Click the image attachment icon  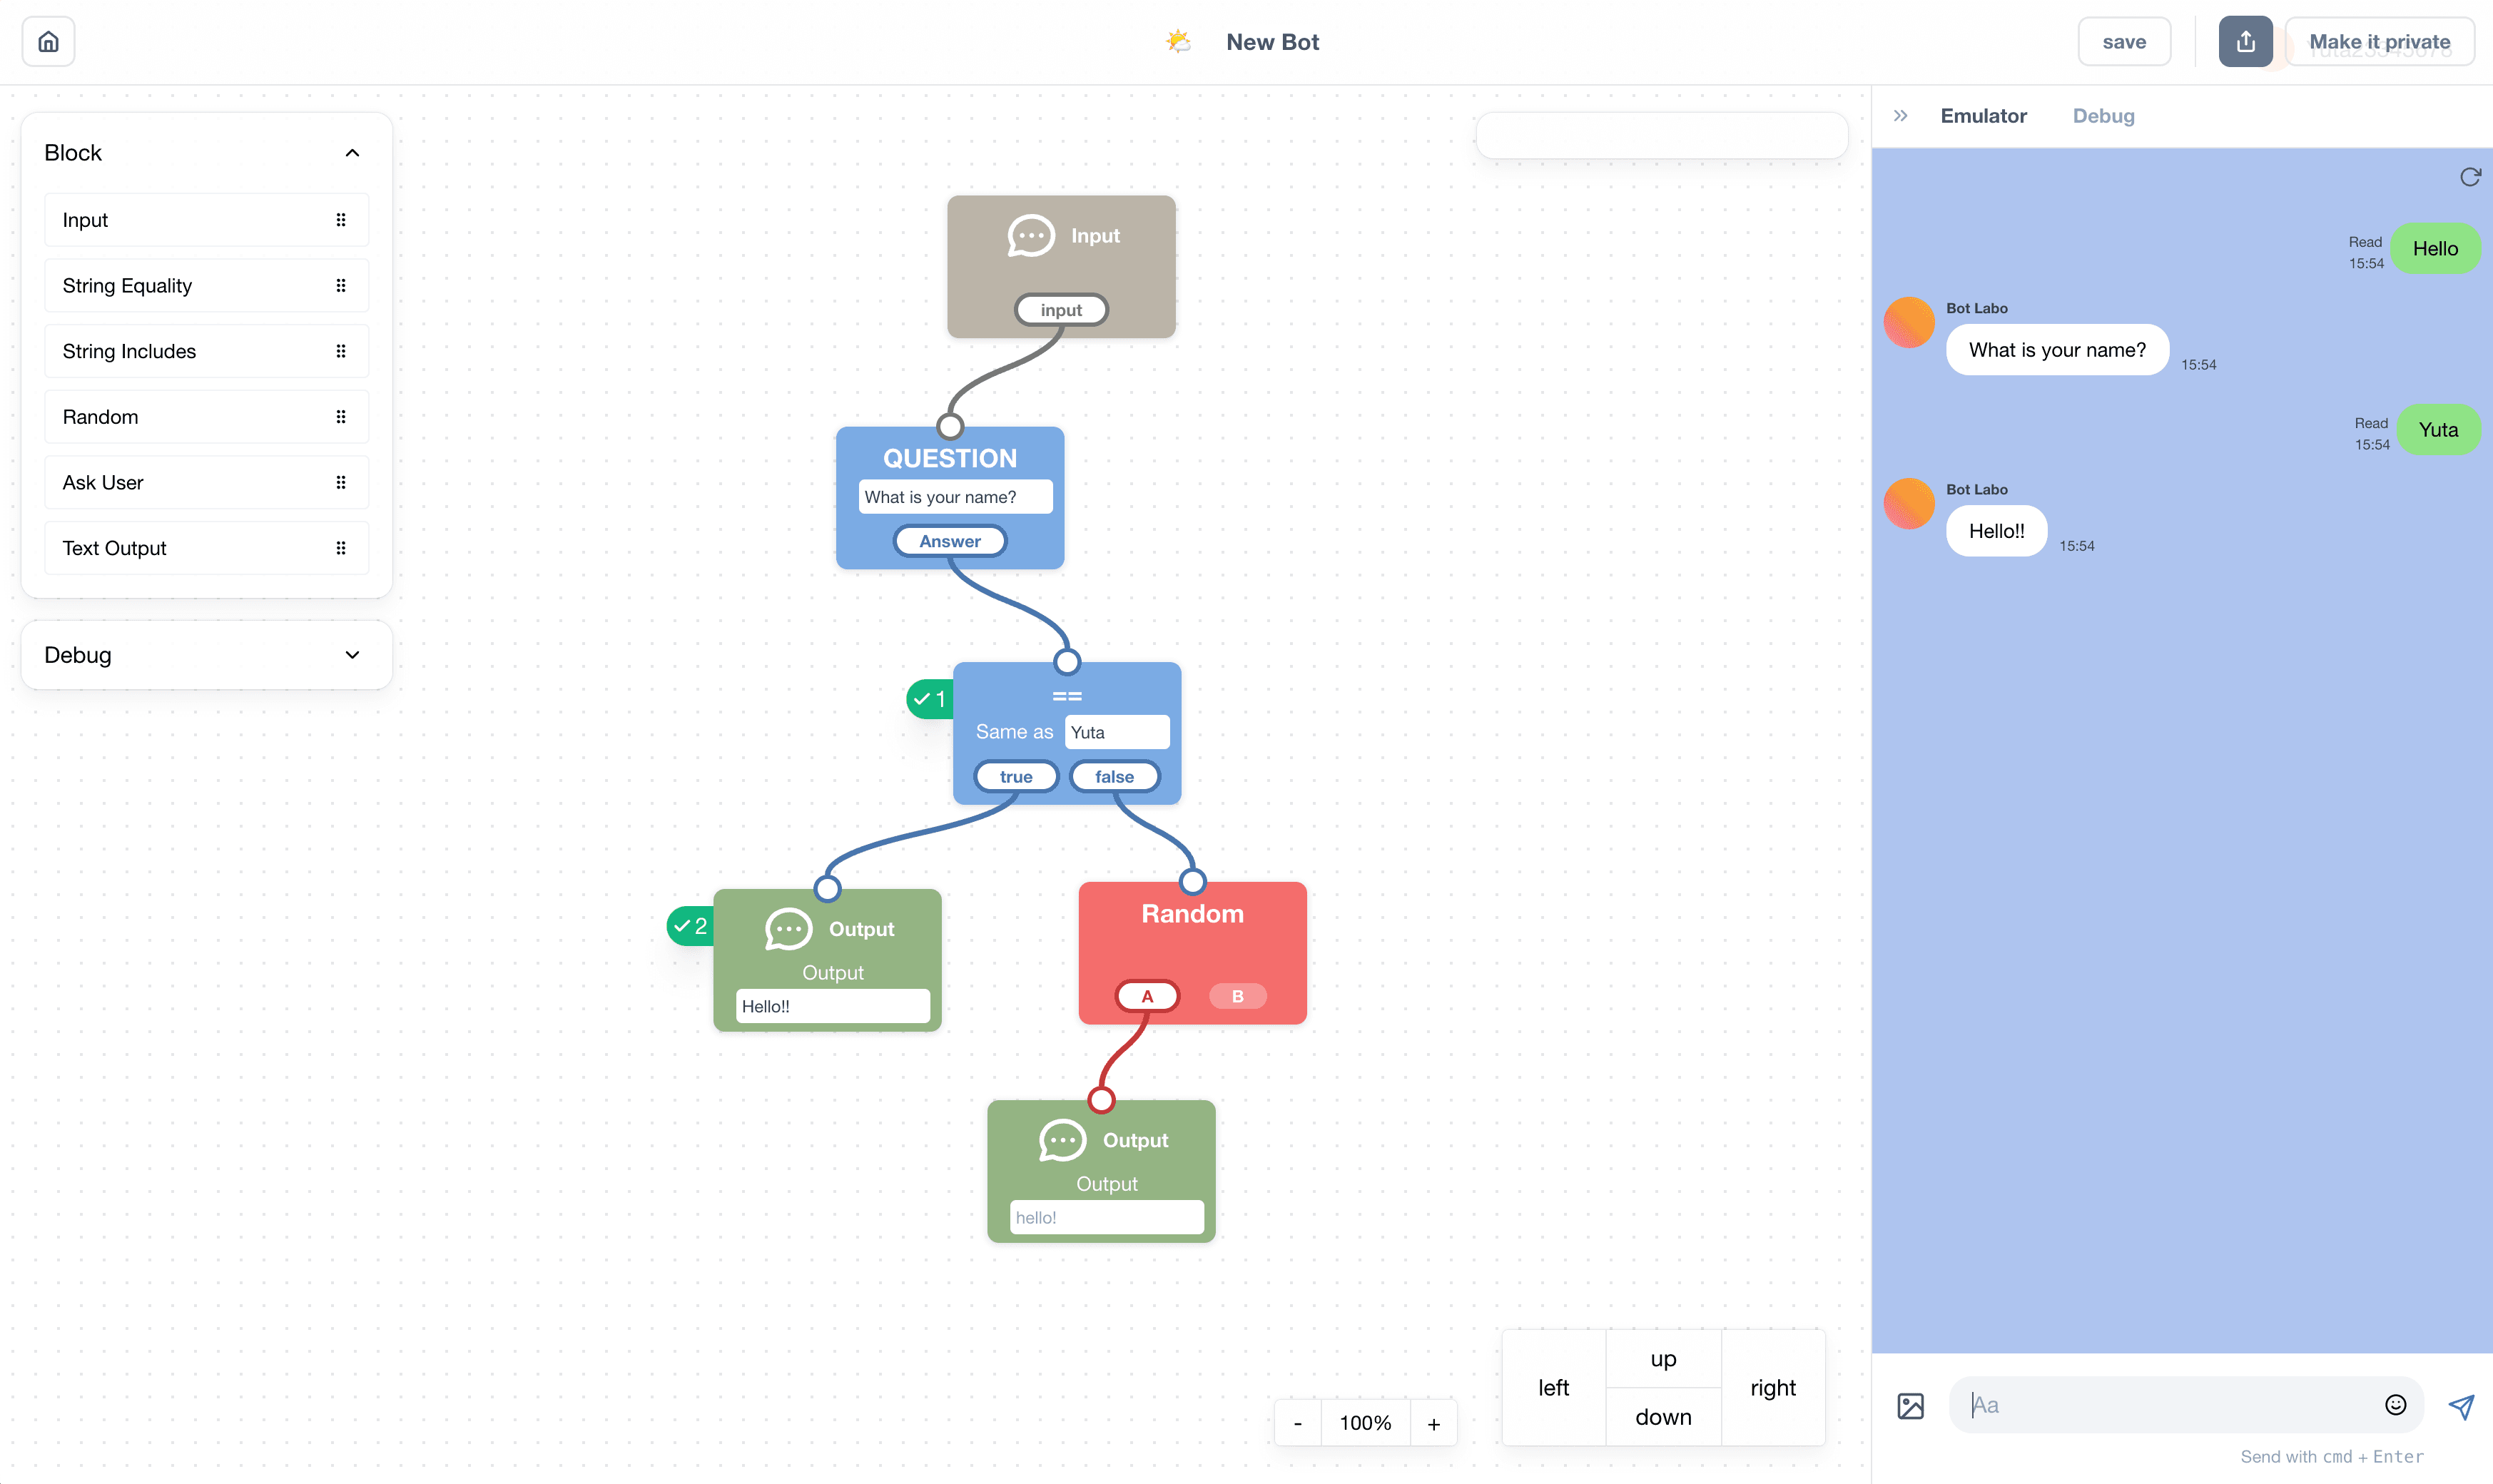(x=1910, y=1406)
